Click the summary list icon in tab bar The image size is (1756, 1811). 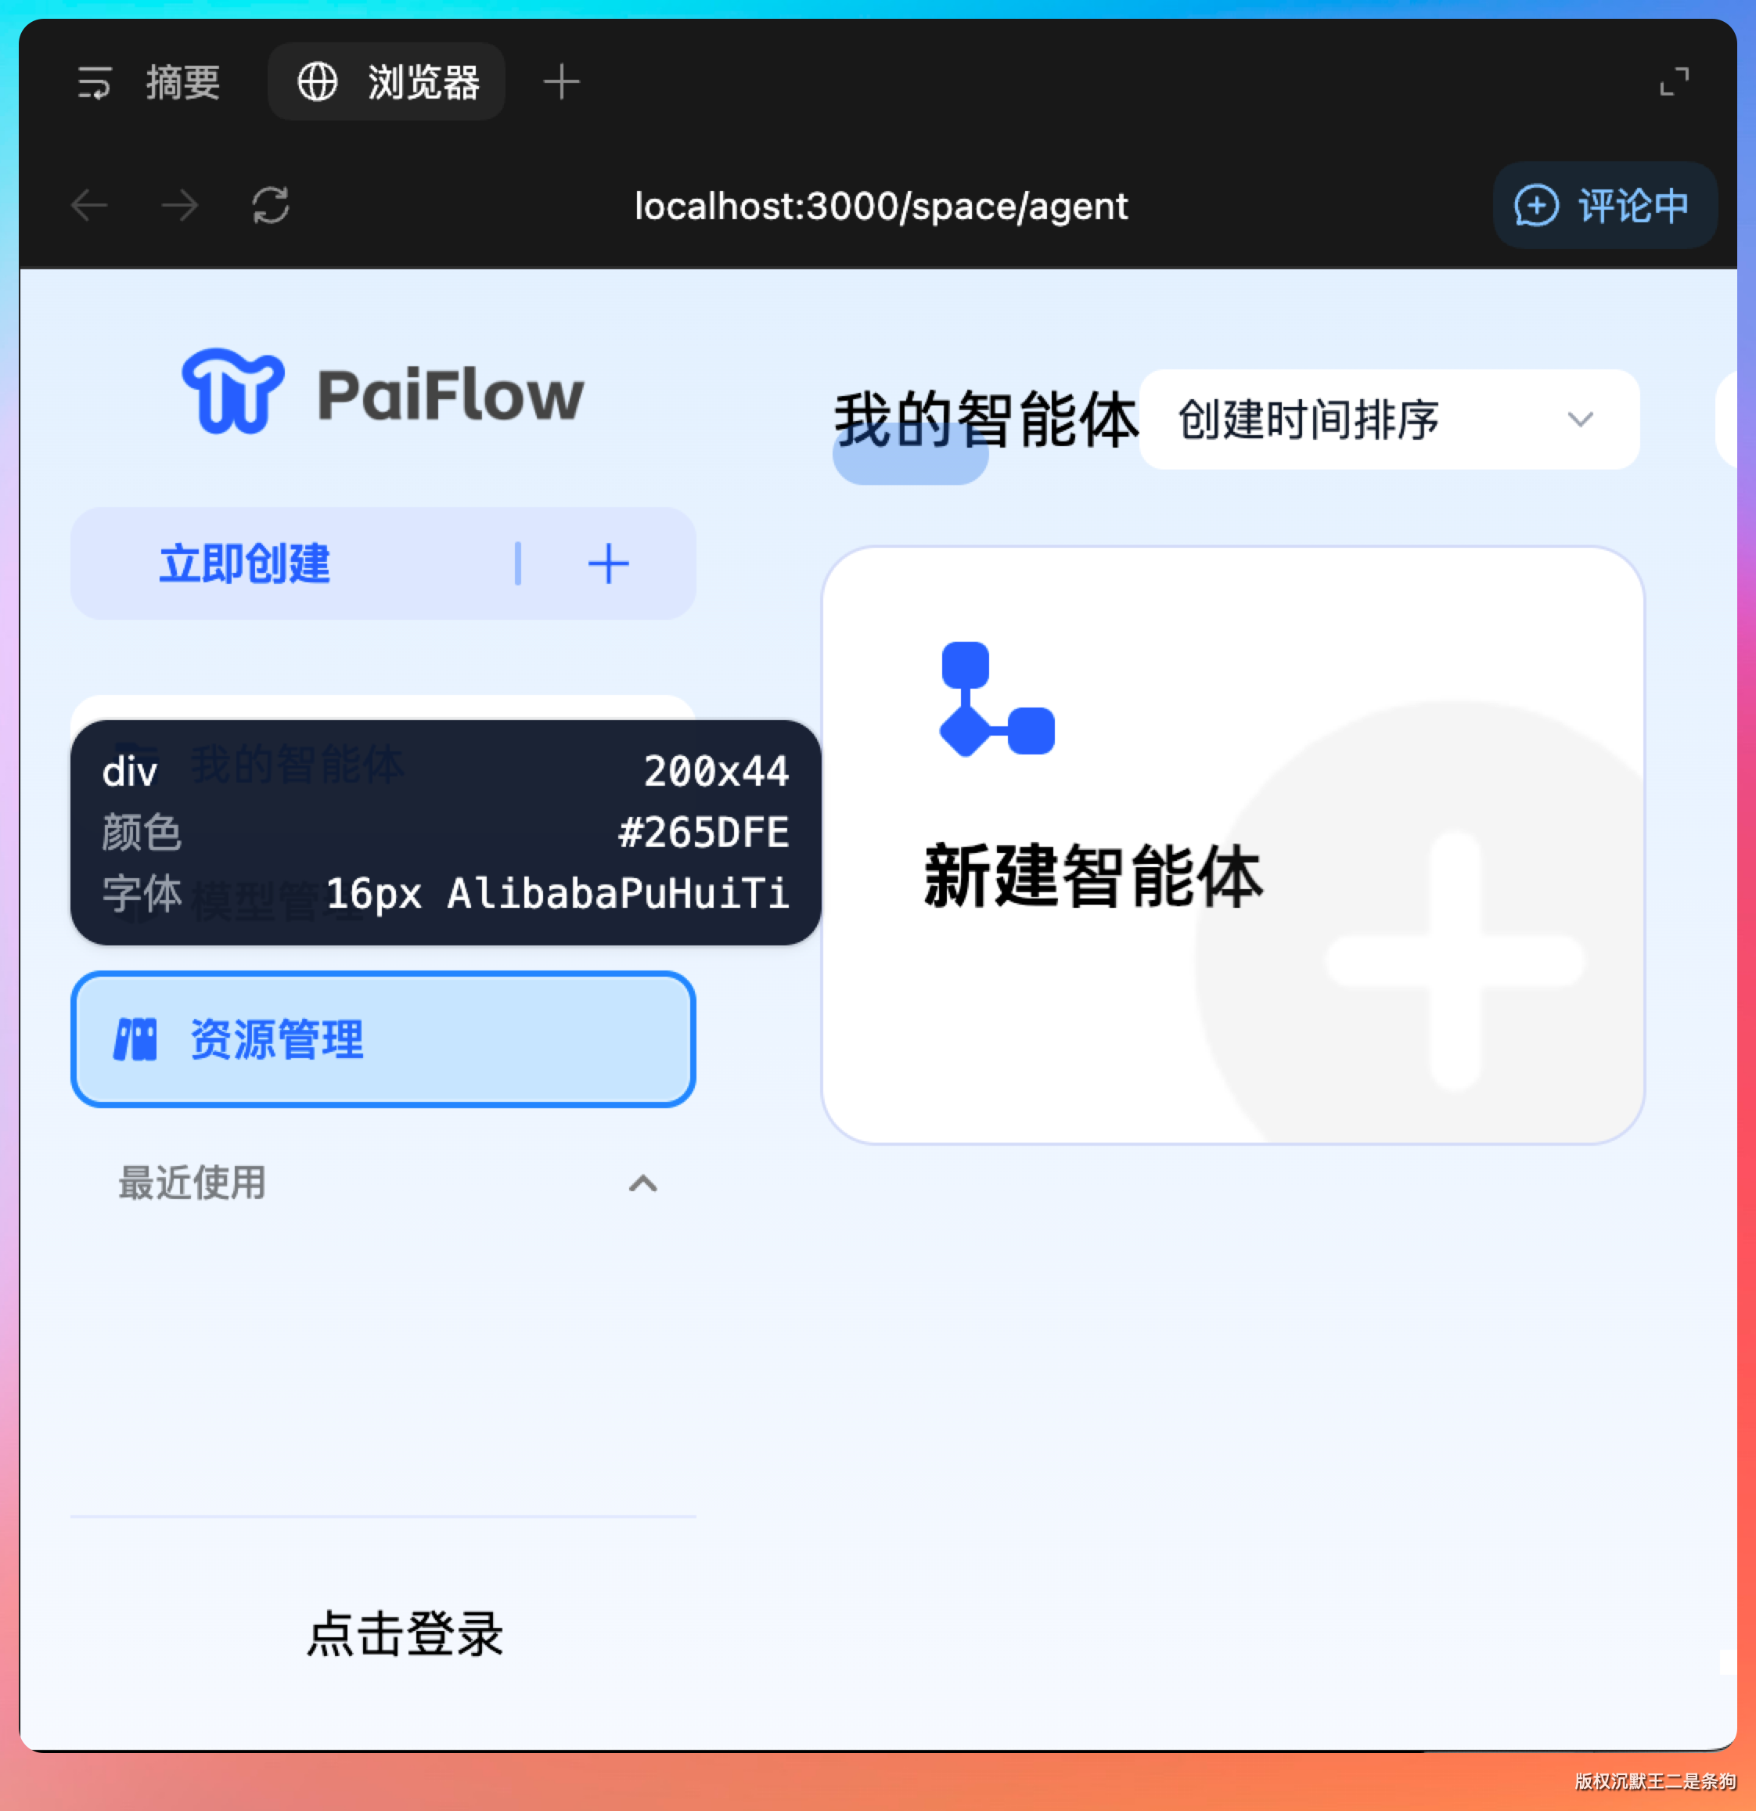click(x=93, y=82)
